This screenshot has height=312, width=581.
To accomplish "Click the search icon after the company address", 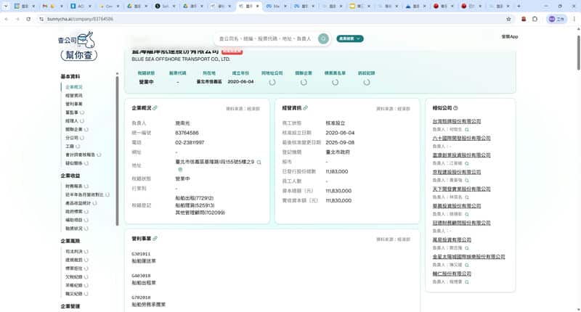I will point(259,162).
